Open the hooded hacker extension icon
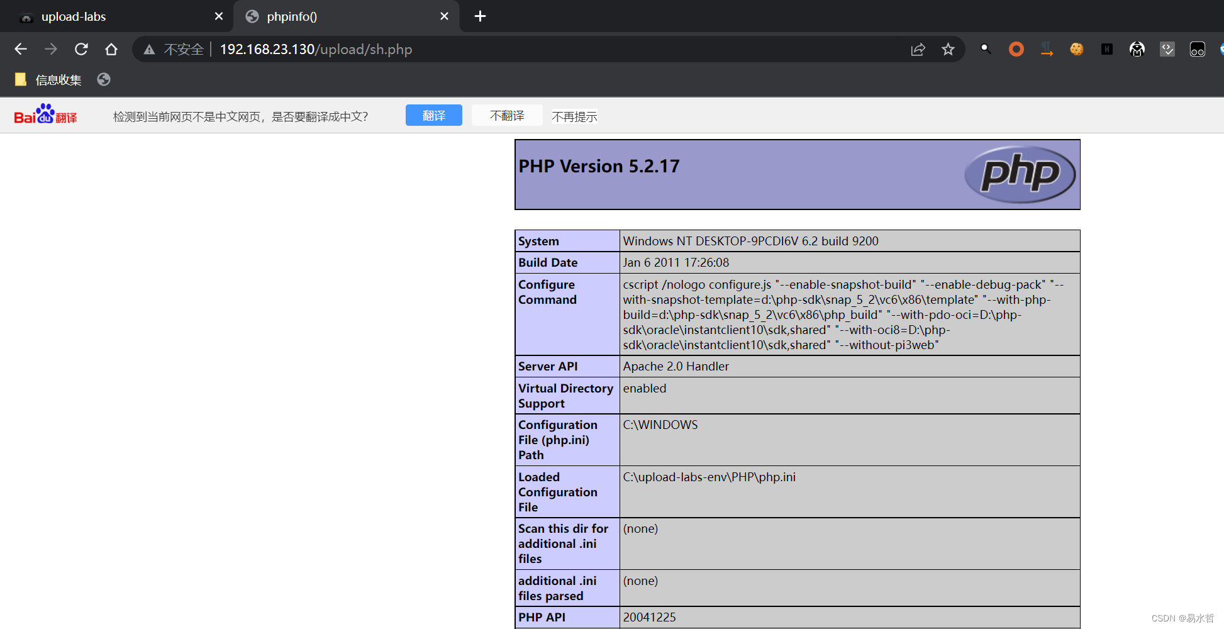 (x=1137, y=49)
